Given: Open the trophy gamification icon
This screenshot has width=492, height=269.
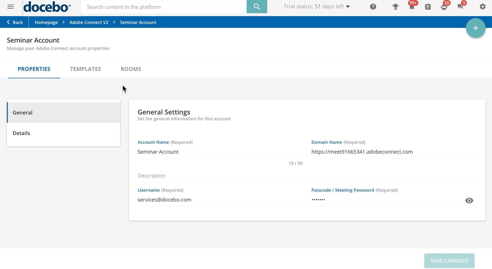Looking at the screenshot, I should [395, 7].
